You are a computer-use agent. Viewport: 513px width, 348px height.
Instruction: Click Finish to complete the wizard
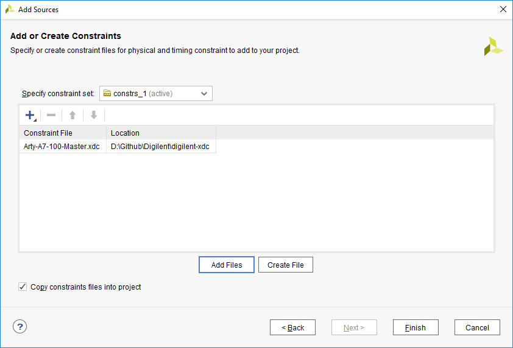pyautogui.click(x=416, y=327)
